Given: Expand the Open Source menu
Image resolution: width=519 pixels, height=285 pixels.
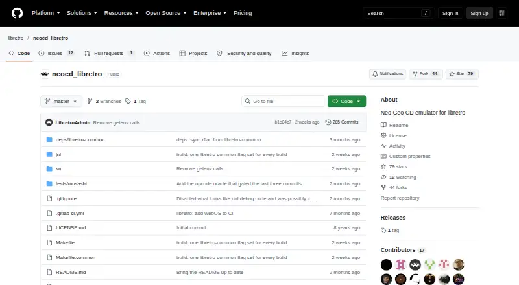Looking at the screenshot, I should [x=166, y=13].
